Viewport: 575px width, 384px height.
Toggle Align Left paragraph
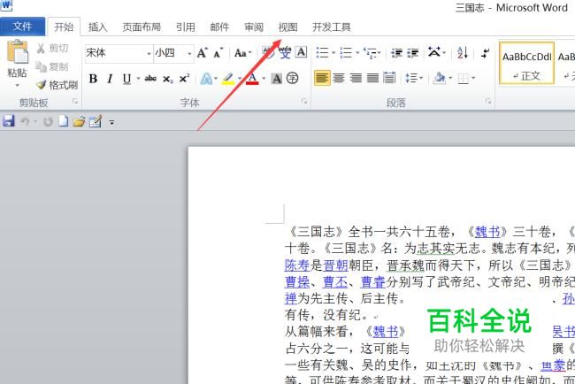click(x=322, y=78)
